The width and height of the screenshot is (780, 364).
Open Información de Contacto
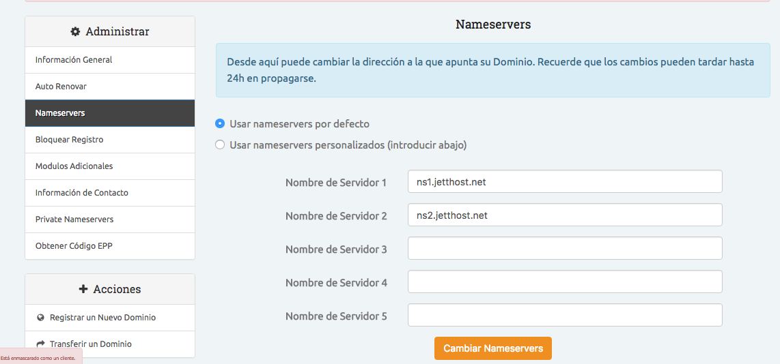tap(81, 193)
